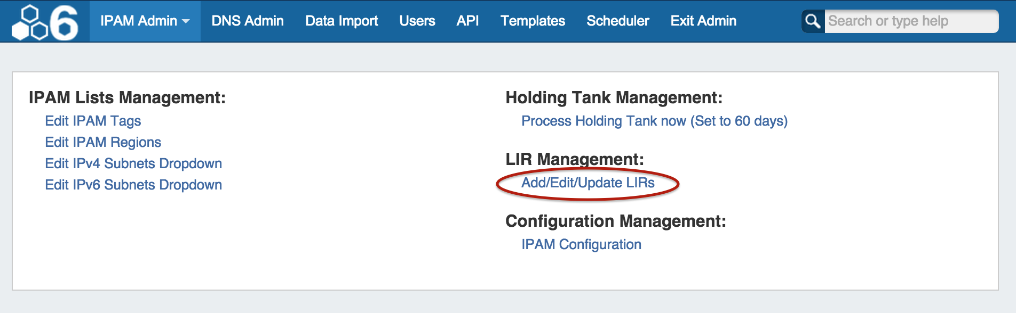Open the IPAM Admin menu label
This screenshot has height=313, width=1016.
click(138, 21)
